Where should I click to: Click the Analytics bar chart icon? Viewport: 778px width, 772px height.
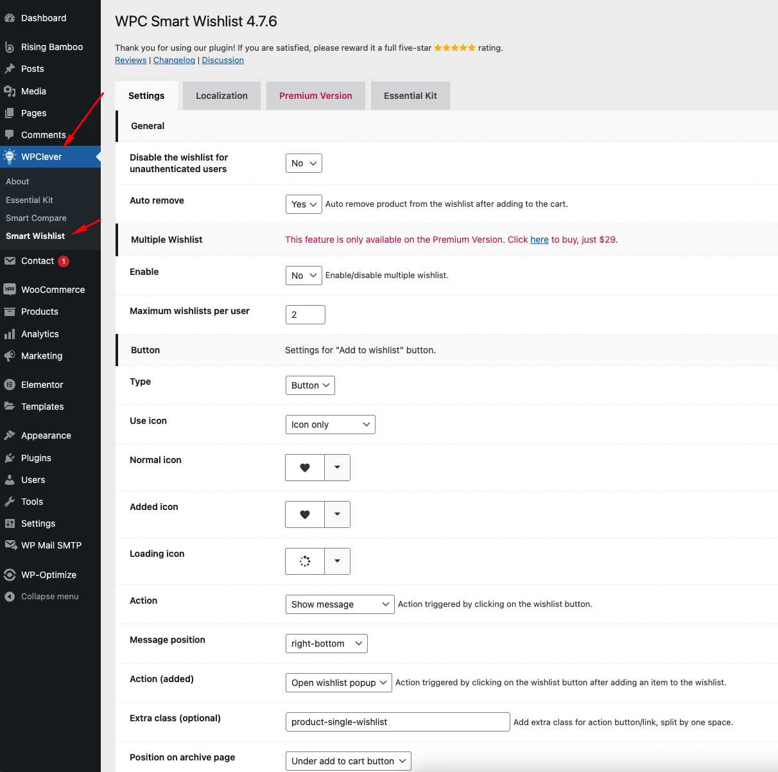click(x=10, y=334)
